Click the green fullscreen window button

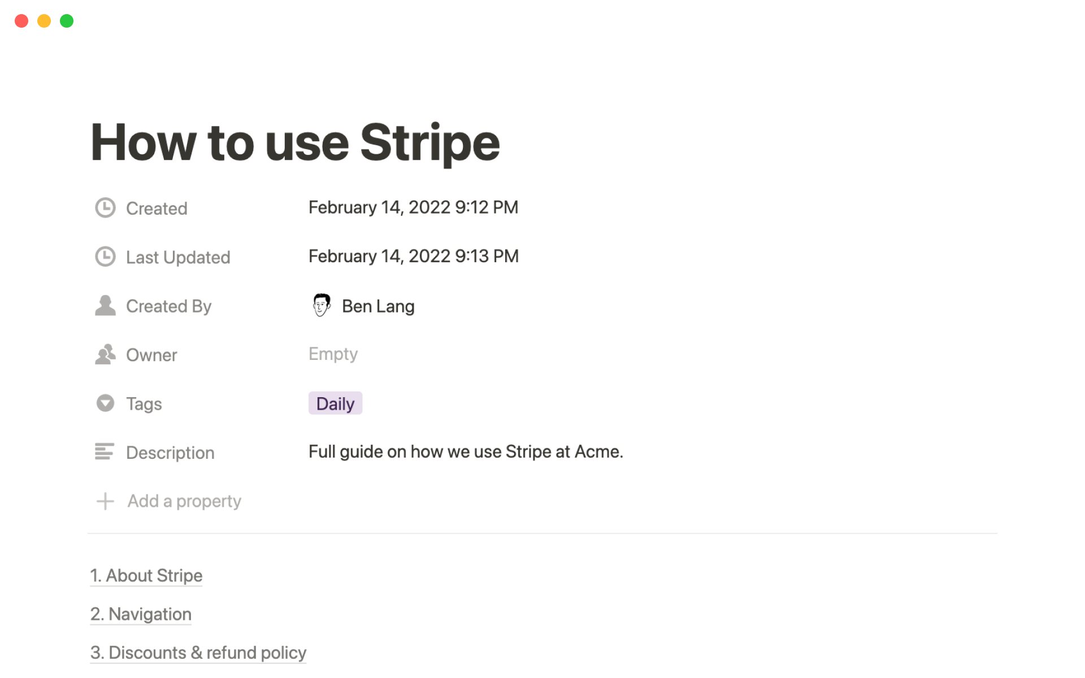[x=67, y=21]
